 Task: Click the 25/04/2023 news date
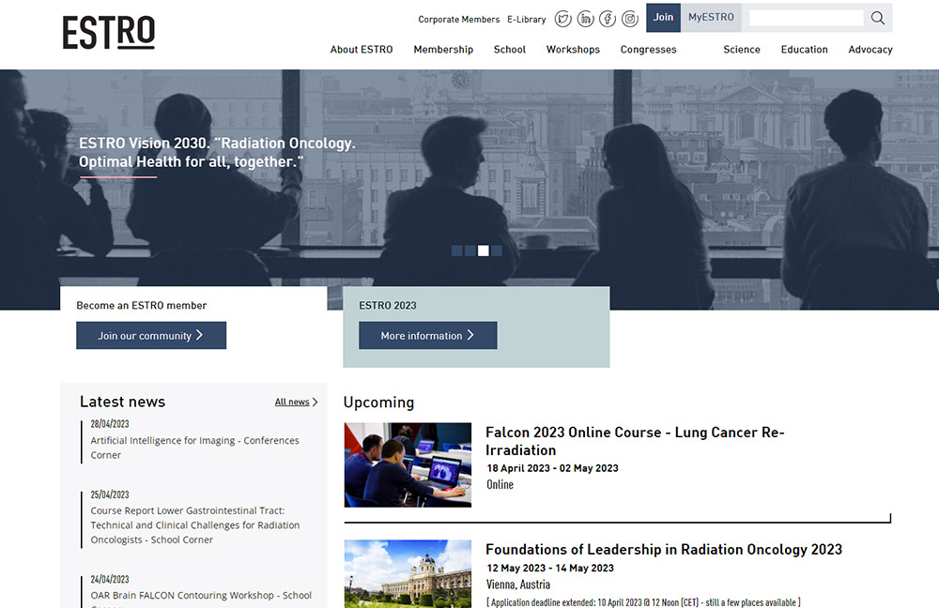point(110,494)
